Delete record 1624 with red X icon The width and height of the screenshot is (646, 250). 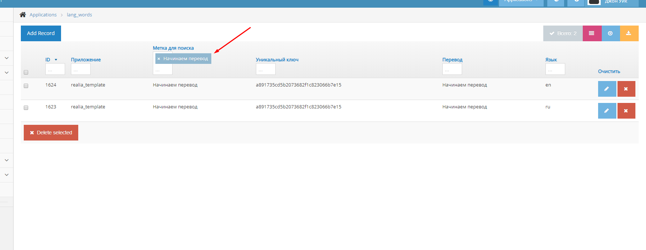[x=626, y=89]
